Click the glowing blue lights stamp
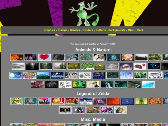 [154, 66]
